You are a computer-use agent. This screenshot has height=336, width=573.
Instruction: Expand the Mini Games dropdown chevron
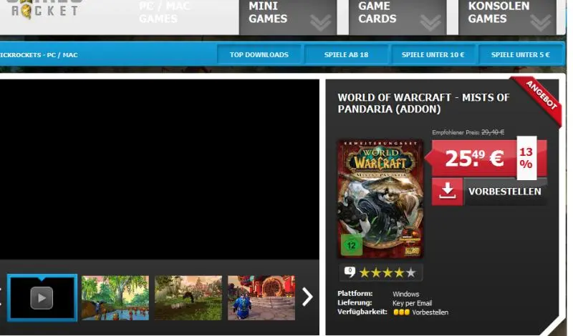(x=320, y=23)
